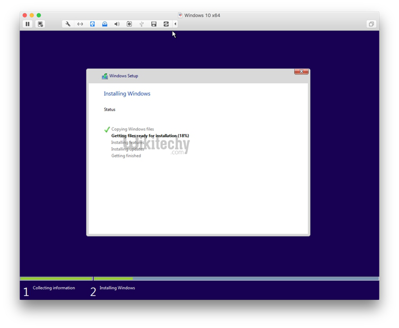Click the yellow macOS minimize button
Image resolution: width=399 pixels, height=328 pixels.
[31, 15]
